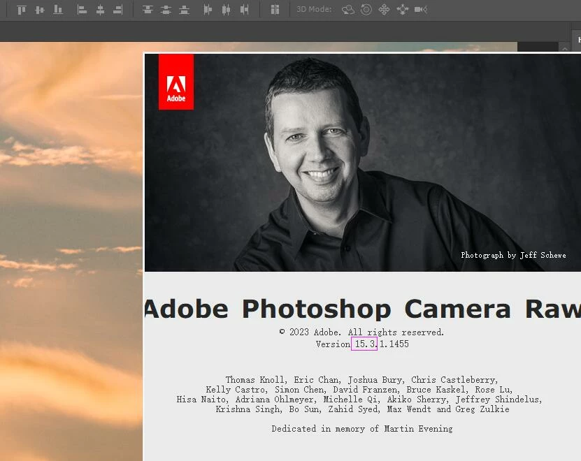Select the 3D Orbit mode icon
The width and height of the screenshot is (581, 461).
(348, 10)
